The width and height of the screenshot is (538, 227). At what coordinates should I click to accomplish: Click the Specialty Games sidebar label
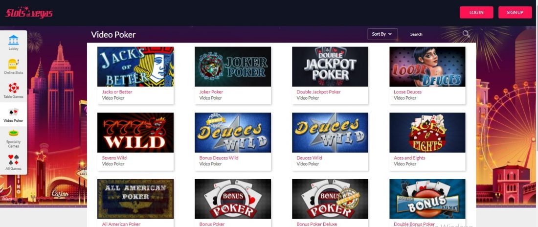(13, 144)
